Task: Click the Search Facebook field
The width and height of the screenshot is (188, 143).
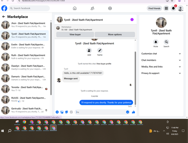Action: pos(29,8)
